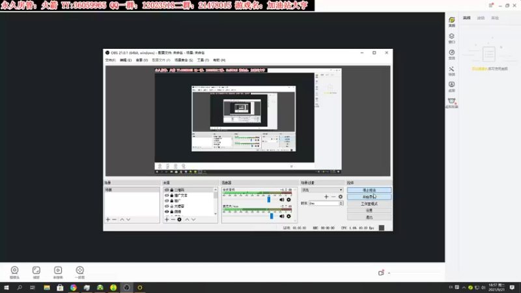This screenshot has height=293, width=521.
Task: Open the menu icon in top-right title bar
Action: (491, 5)
